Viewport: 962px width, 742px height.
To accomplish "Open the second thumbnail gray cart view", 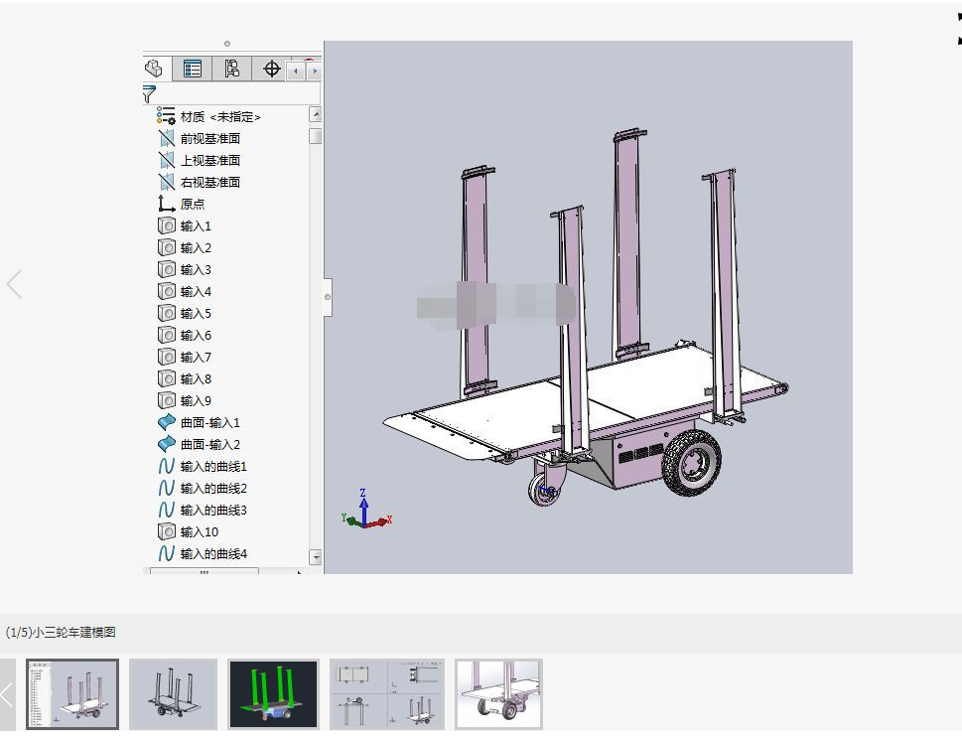I will coord(173,694).
